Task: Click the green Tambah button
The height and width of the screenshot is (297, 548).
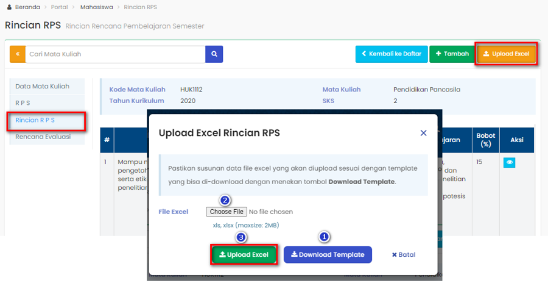Action: coord(452,54)
